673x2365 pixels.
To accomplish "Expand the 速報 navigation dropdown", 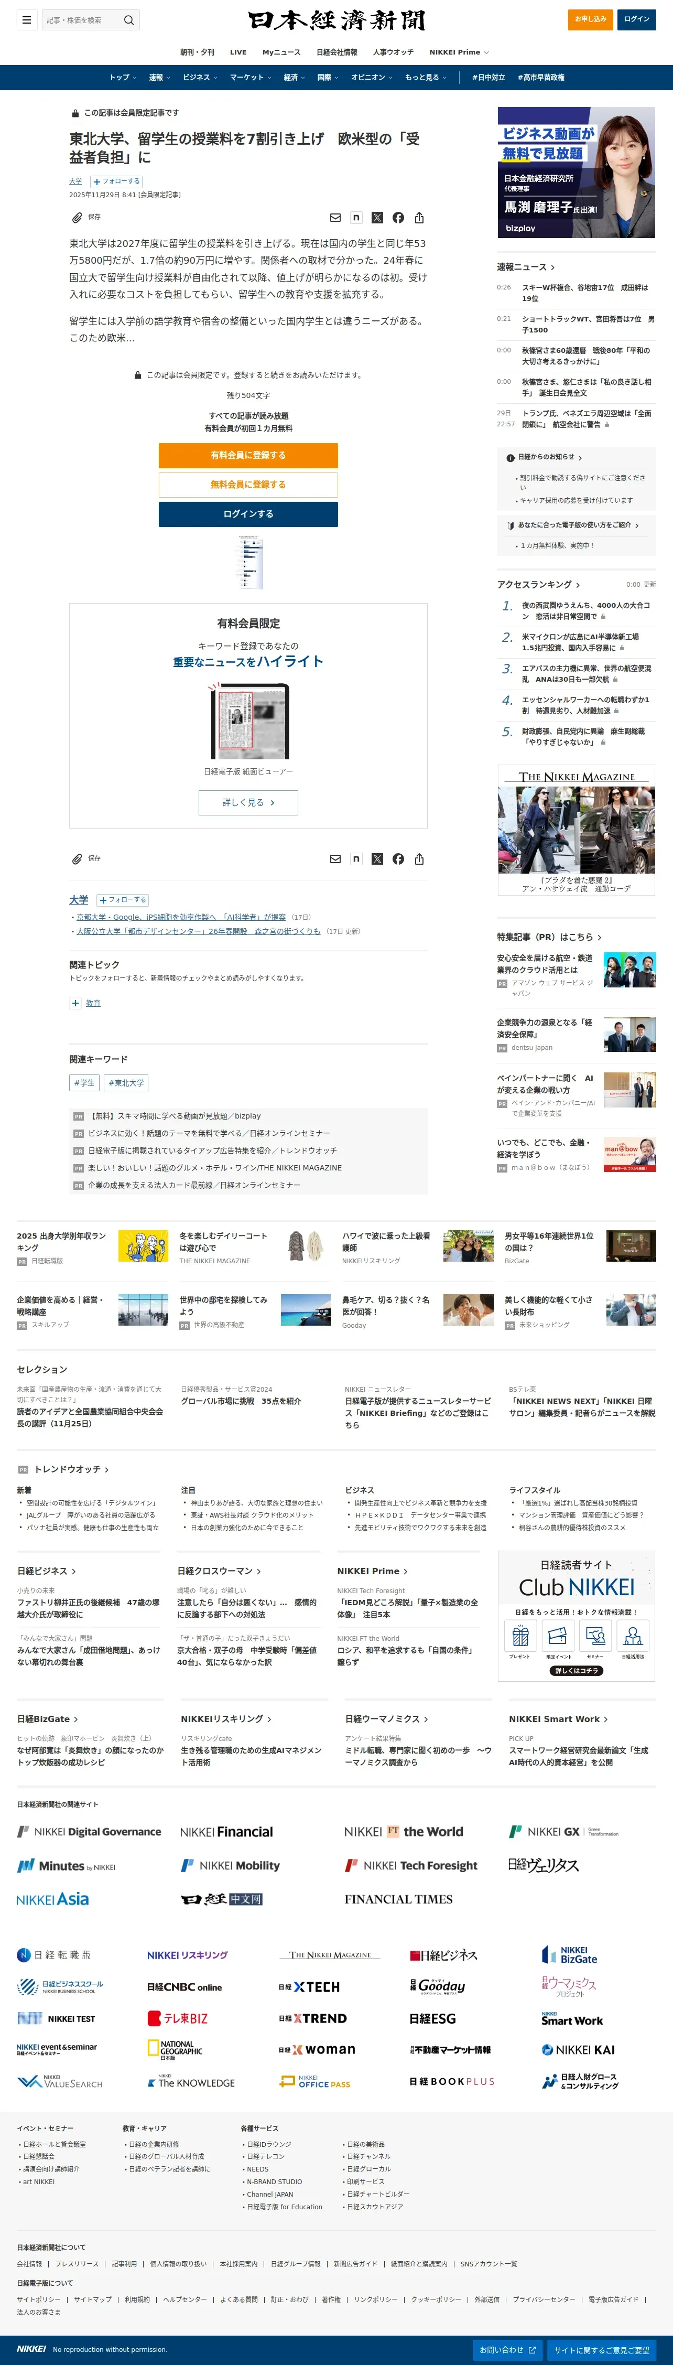I will point(159,77).
